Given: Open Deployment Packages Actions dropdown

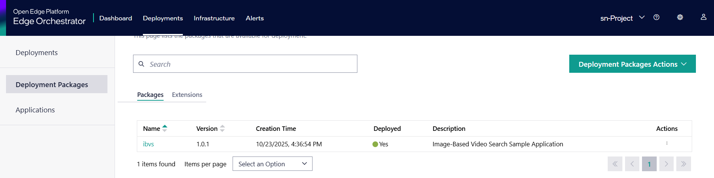Looking at the screenshot, I should [632, 64].
